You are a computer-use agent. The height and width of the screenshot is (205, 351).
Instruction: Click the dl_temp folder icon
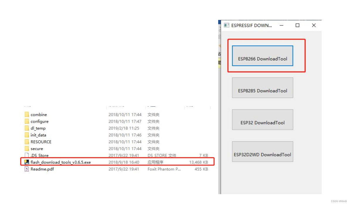click(27, 128)
